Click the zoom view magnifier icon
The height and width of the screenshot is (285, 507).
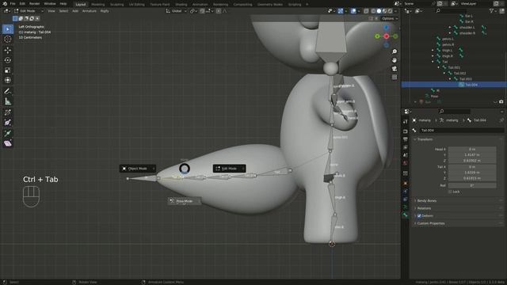point(395,51)
